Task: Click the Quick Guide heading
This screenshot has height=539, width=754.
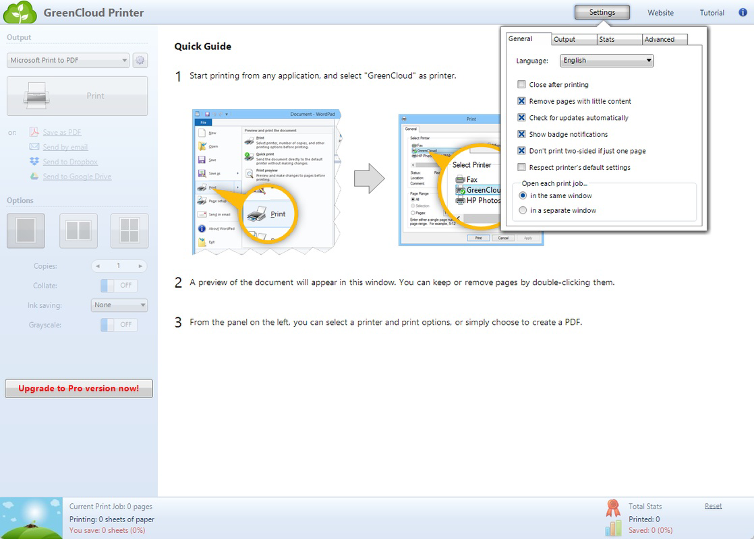Action: click(202, 46)
